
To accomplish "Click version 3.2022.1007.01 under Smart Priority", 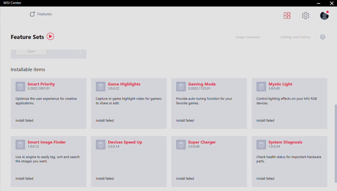I will pos(39,88).
